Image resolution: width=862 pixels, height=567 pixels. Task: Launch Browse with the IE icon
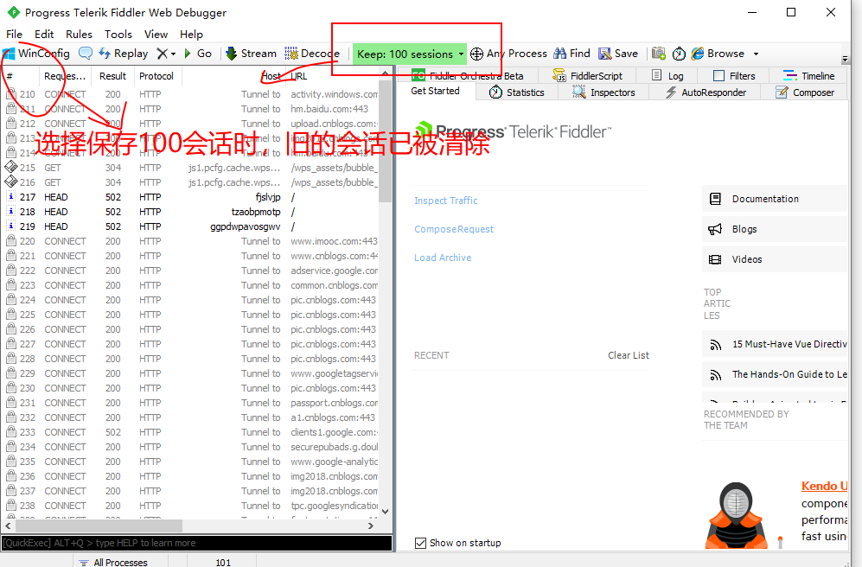[x=718, y=54]
